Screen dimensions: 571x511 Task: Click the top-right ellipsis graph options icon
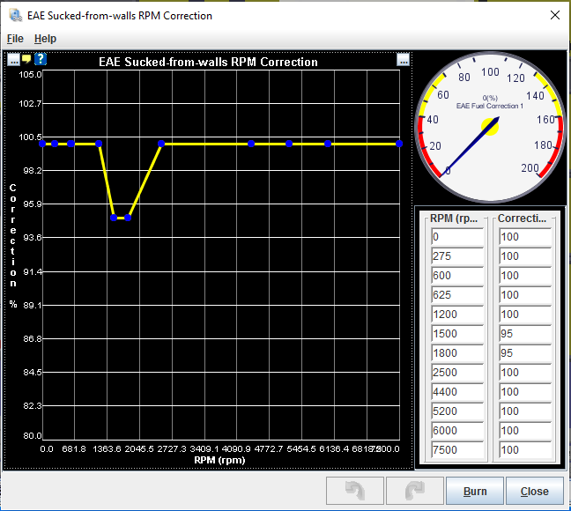pyautogui.click(x=403, y=60)
